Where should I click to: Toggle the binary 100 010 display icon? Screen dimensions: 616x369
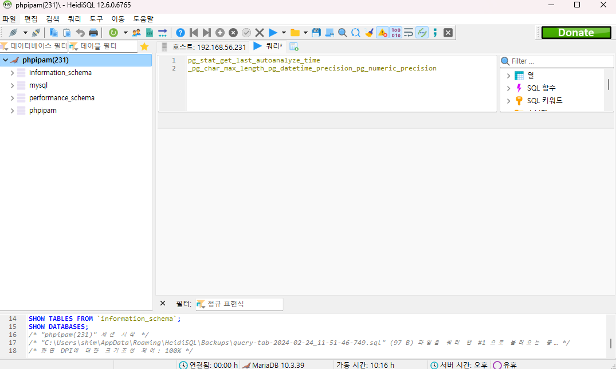tap(395, 33)
